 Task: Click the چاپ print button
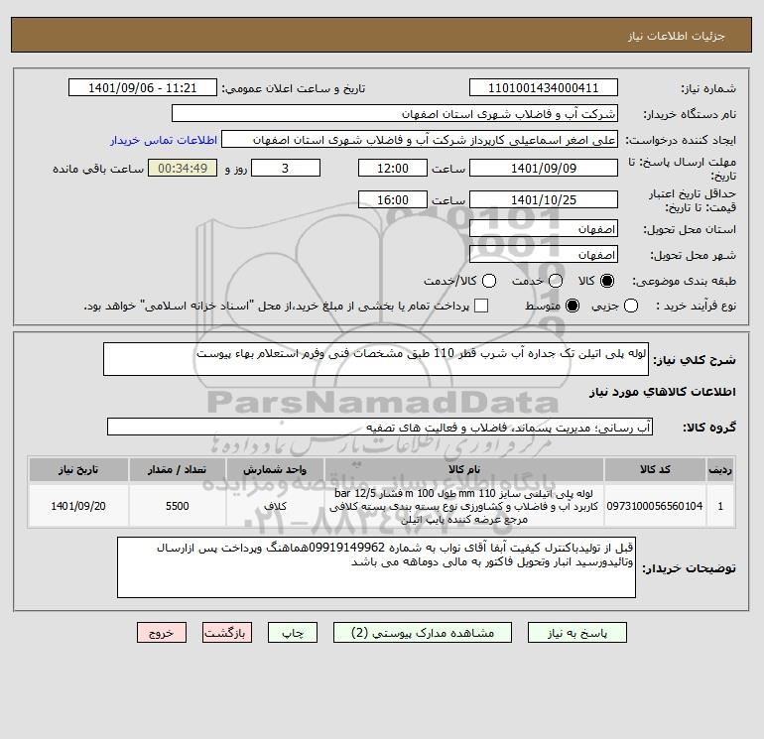click(x=293, y=632)
